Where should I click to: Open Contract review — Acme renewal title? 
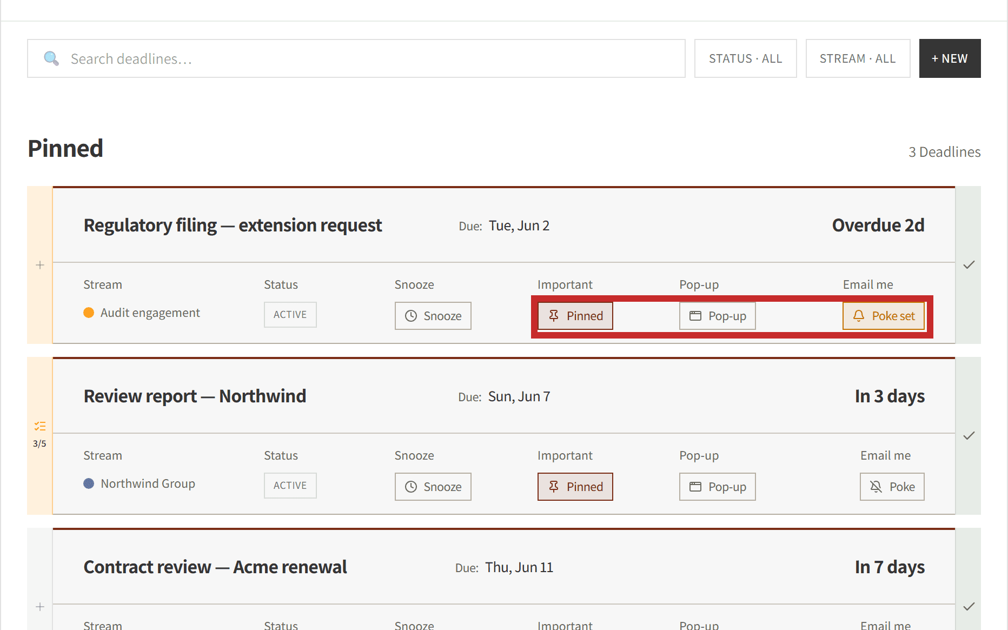click(x=215, y=567)
